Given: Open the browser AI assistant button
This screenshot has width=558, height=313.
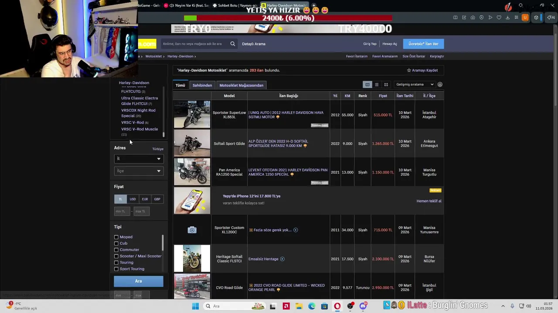Looking at the screenshot, I should point(551,17).
